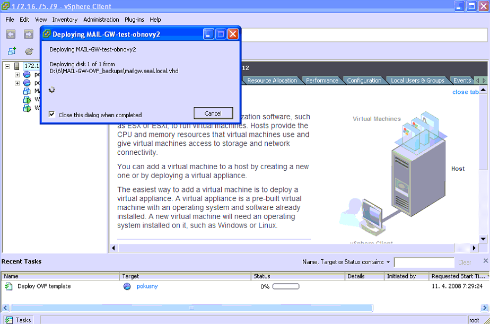Sort tasks by the Target column header
490x324 pixels.
tap(185, 276)
